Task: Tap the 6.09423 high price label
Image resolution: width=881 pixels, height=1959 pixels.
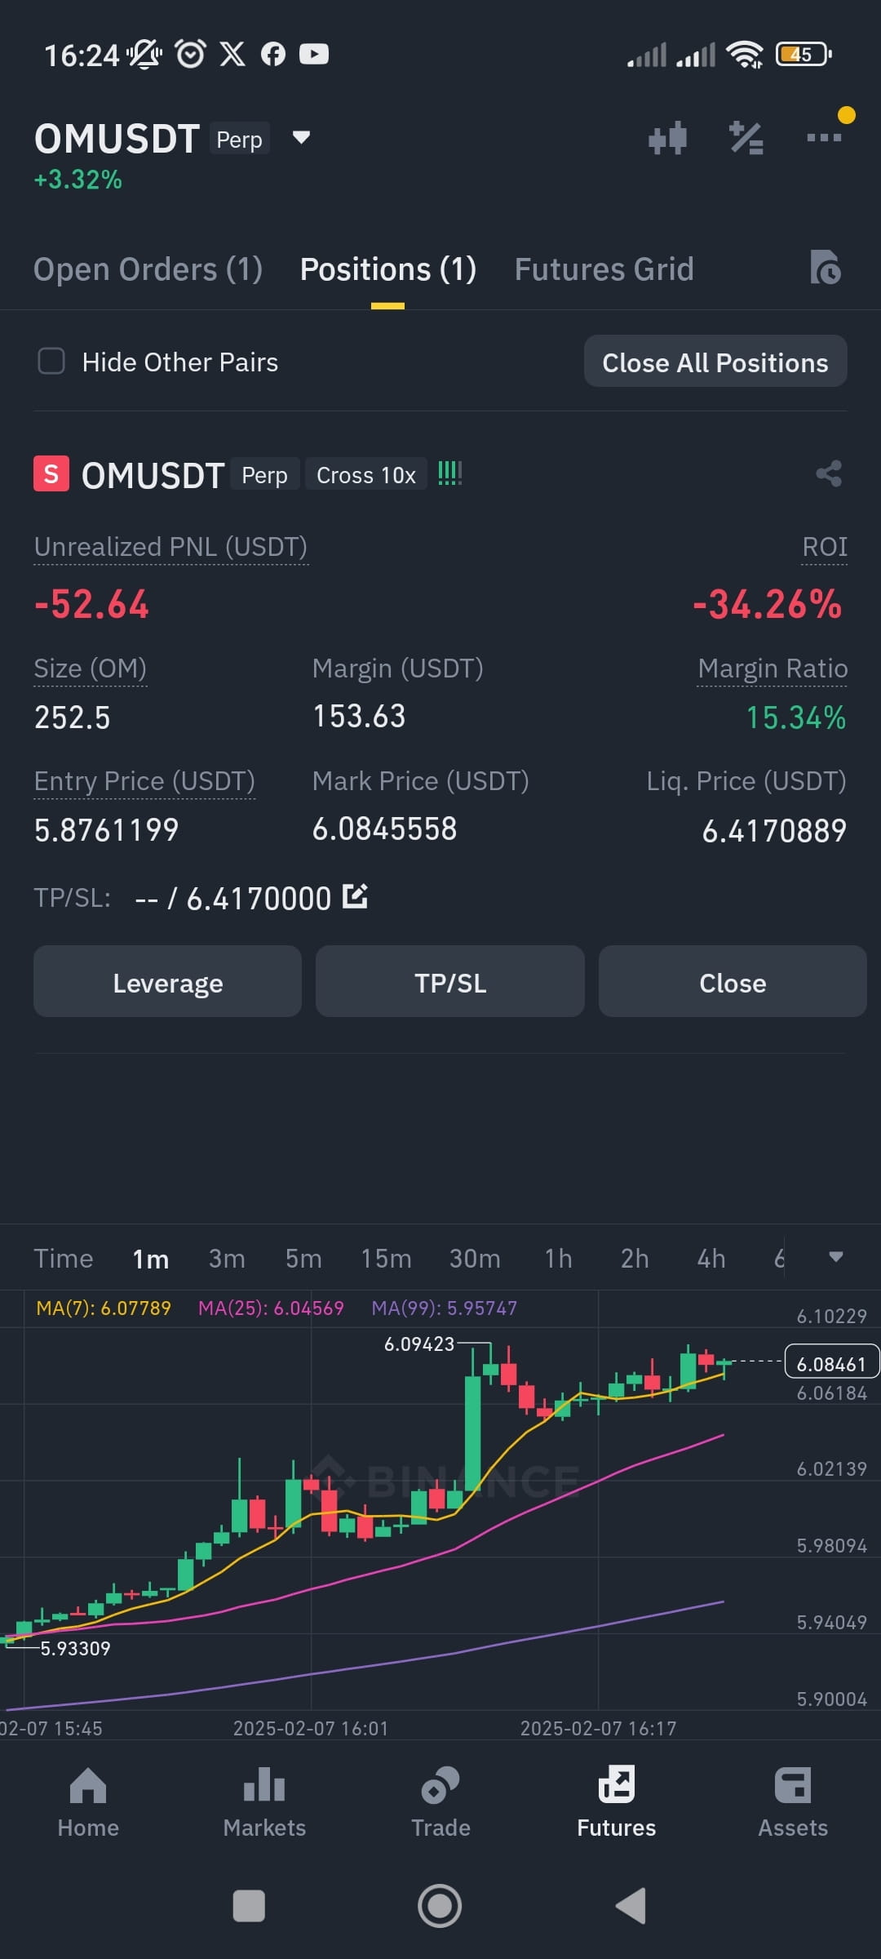Action: [418, 1344]
